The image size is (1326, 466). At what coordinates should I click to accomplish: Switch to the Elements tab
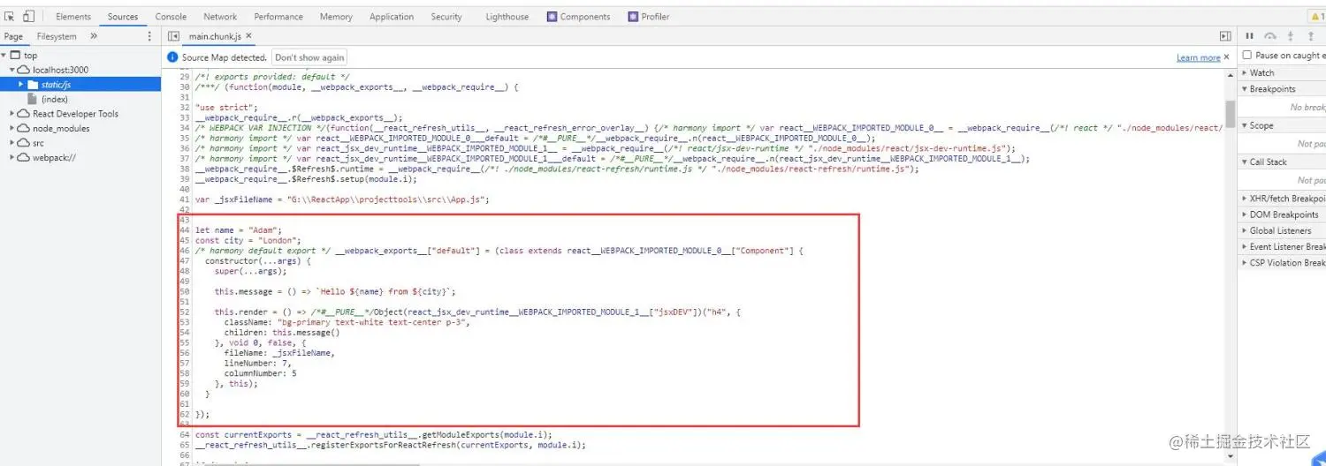tap(73, 17)
